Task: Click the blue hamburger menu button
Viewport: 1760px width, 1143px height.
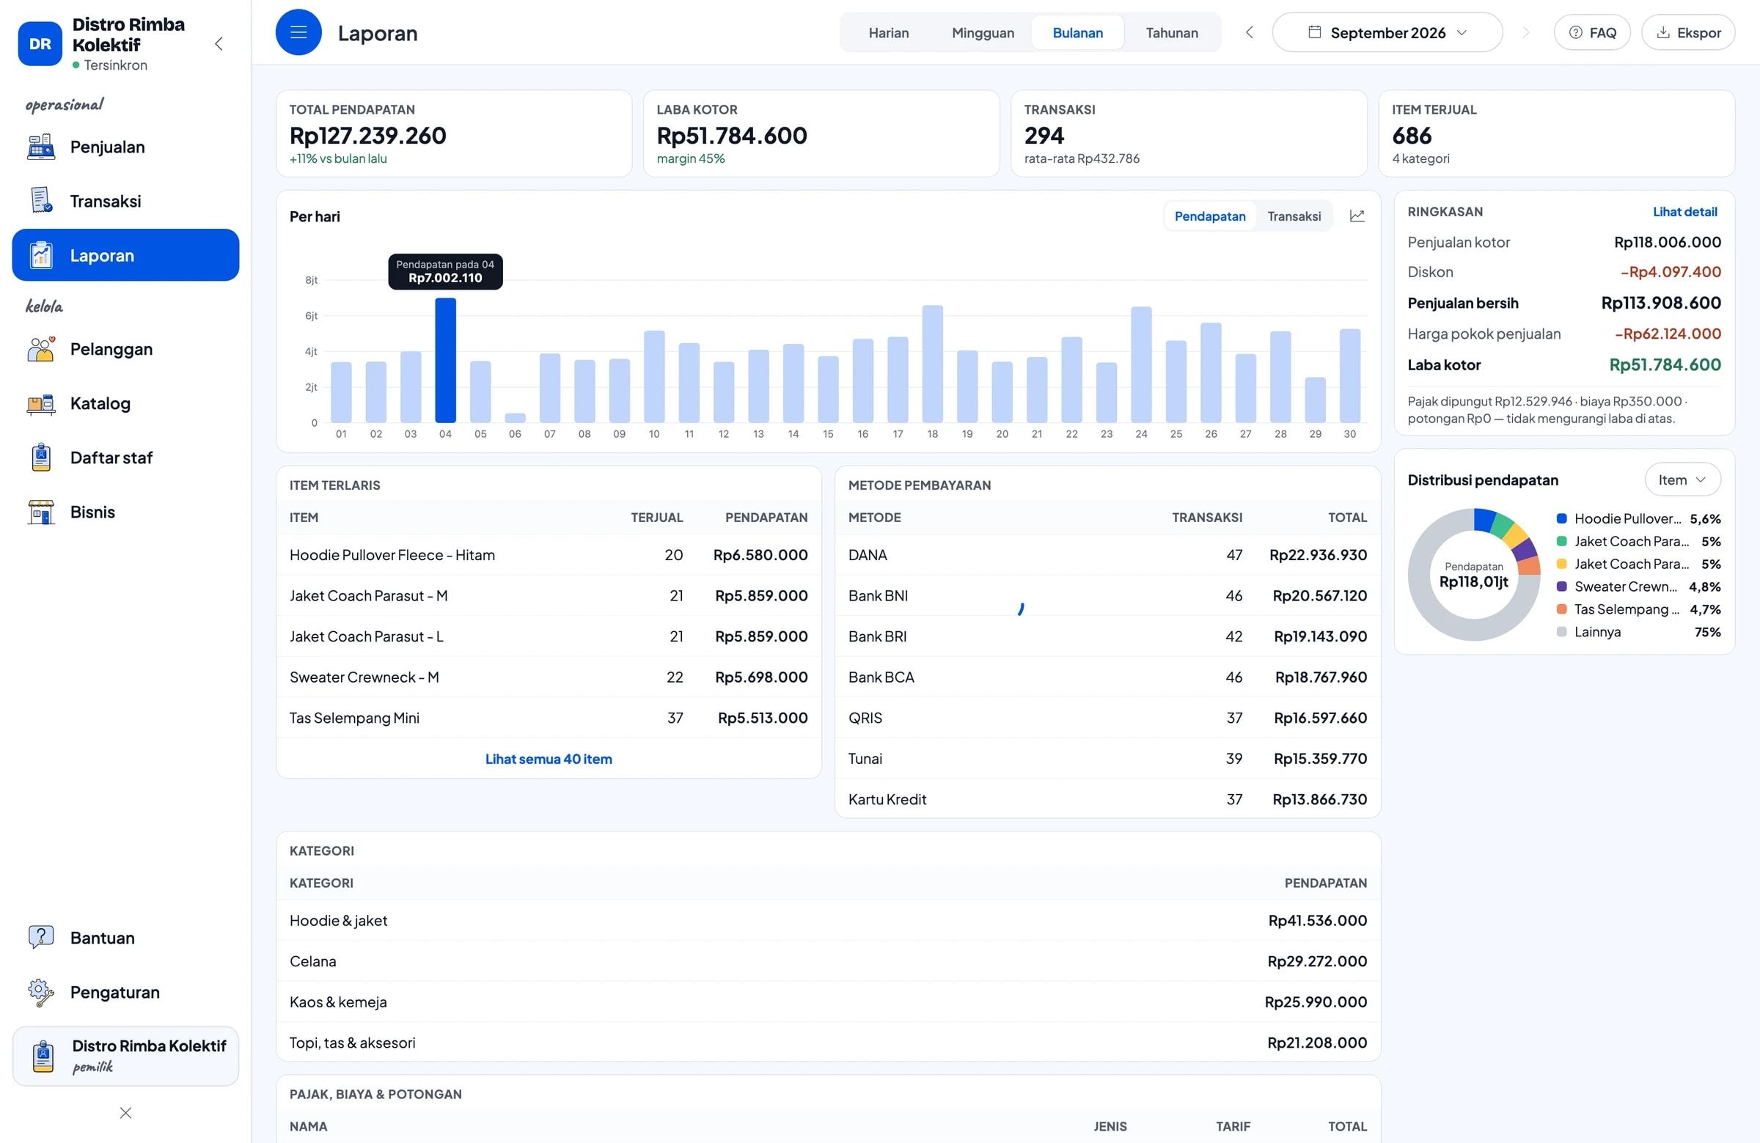Action: coord(298,32)
